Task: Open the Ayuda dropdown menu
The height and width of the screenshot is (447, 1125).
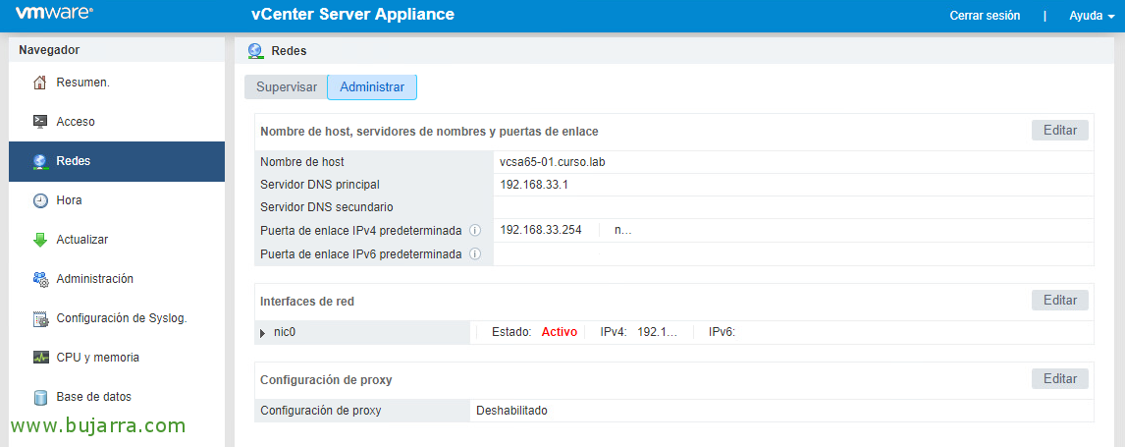Action: coord(1091,16)
